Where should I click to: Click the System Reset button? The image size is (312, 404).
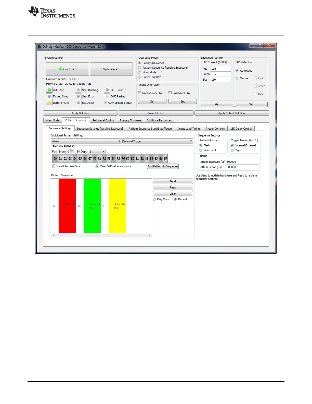click(111, 69)
